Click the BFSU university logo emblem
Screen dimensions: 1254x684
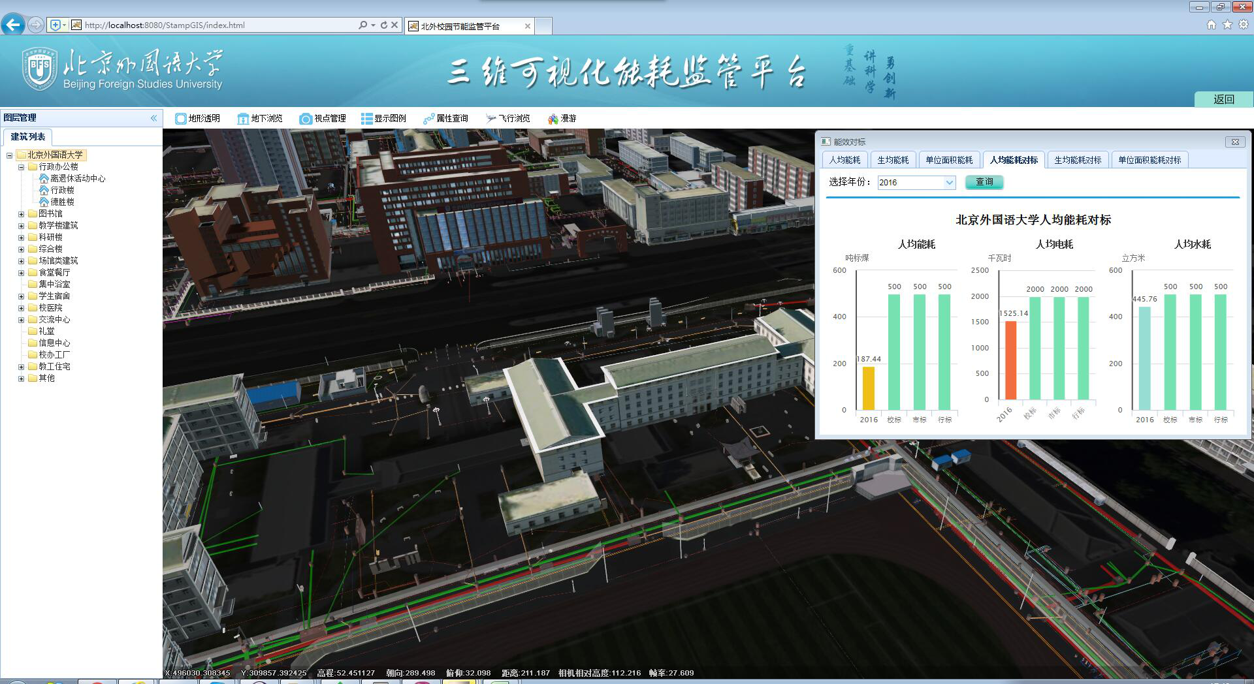[40, 69]
